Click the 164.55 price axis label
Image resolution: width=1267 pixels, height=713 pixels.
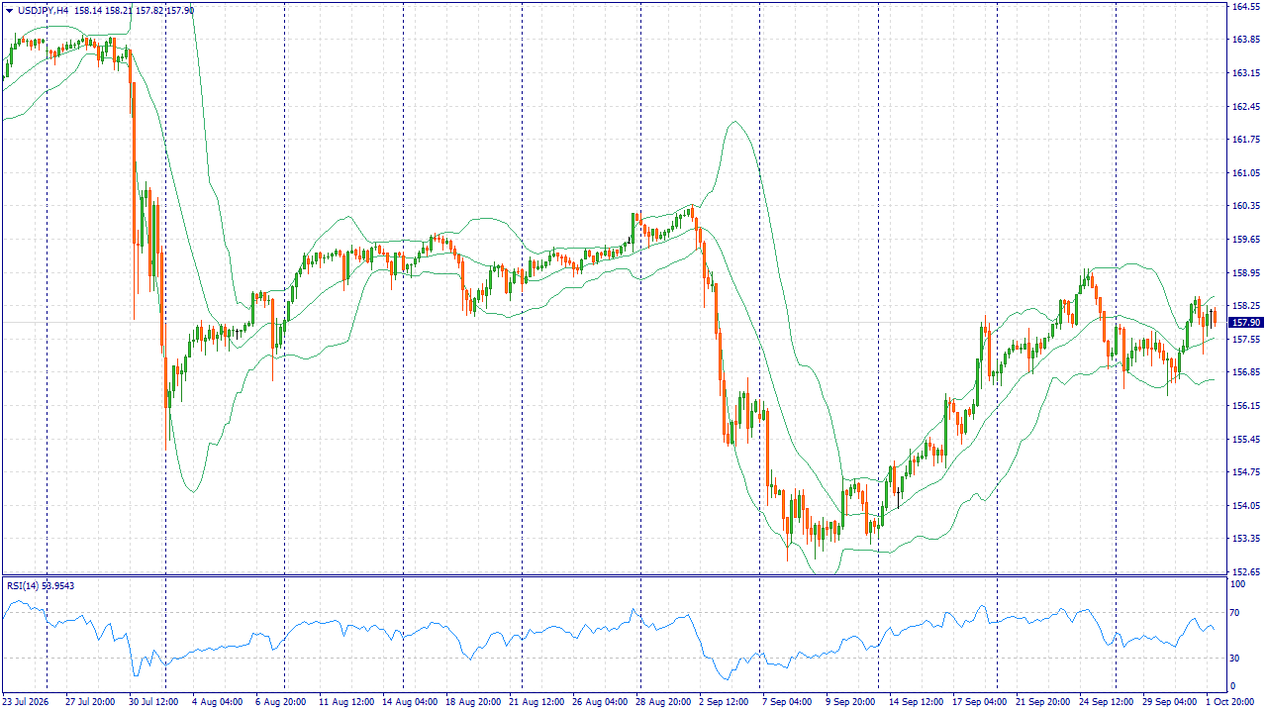[x=1245, y=7]
